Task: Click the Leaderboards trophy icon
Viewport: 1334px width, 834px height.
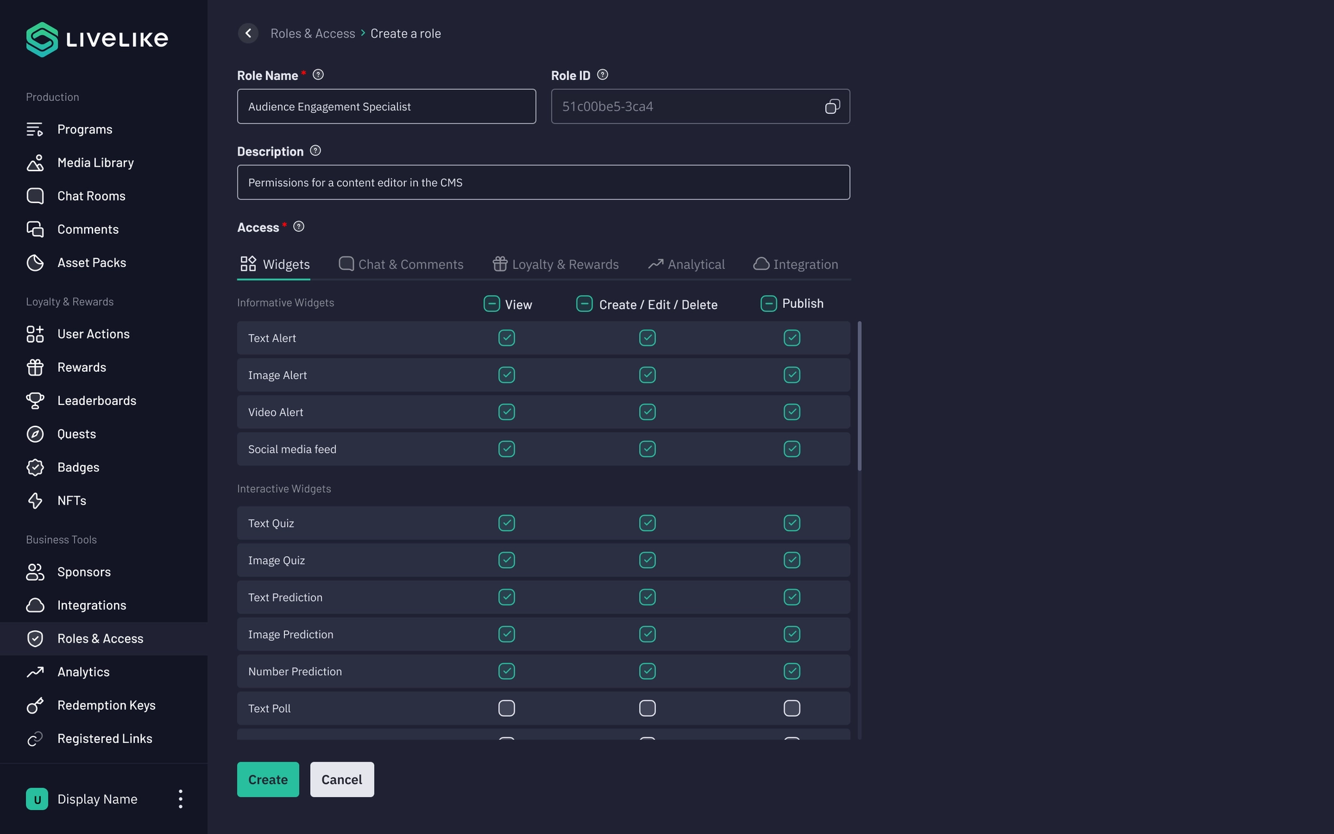Action: 35,400
